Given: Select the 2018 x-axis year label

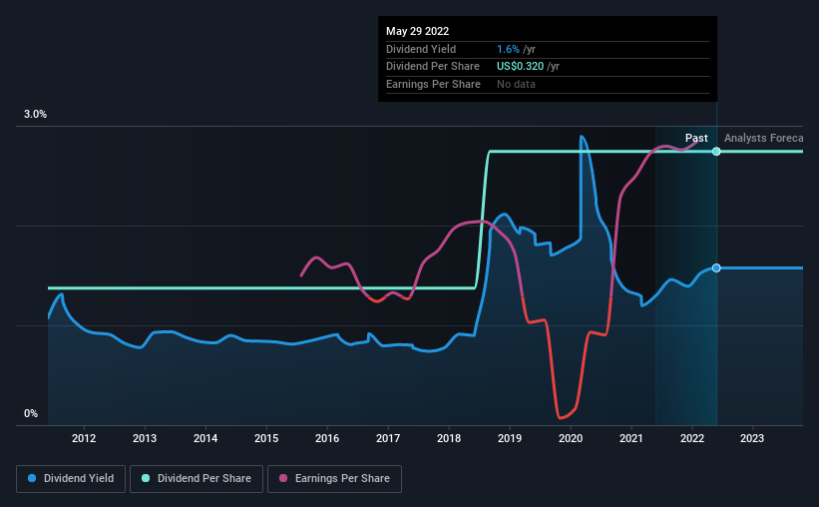Looking at the screenshot, I should 449,438.
